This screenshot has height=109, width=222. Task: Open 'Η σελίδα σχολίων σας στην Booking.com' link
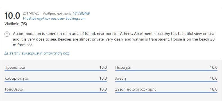pos(54,19)
